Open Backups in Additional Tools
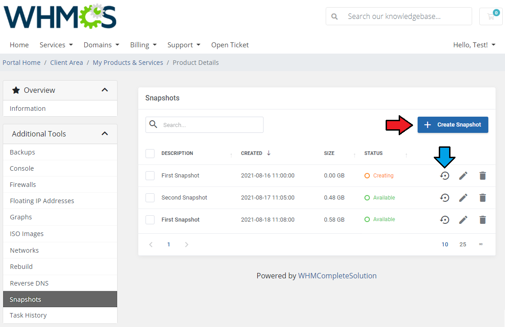This screenshot has height=327, width=505. point(60,152)
